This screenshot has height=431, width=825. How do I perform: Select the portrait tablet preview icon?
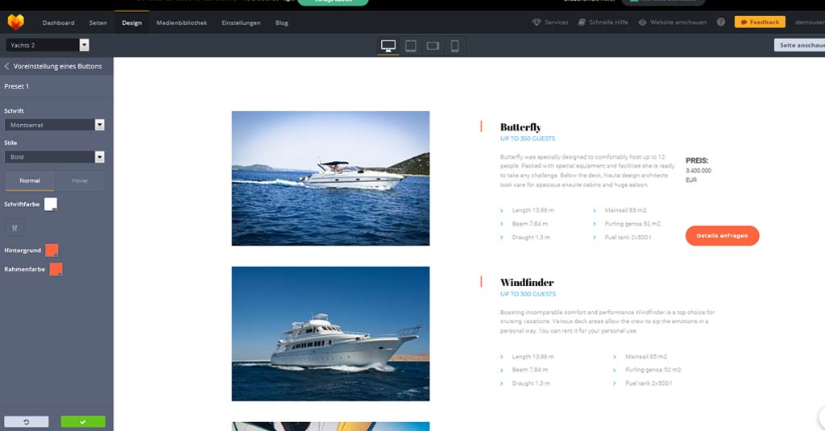(411, 46)
